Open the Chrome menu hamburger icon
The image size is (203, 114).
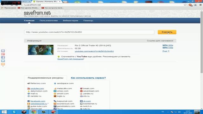200,5
